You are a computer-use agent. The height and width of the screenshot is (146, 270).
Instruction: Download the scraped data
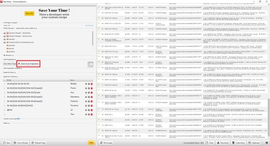[223, 143]
